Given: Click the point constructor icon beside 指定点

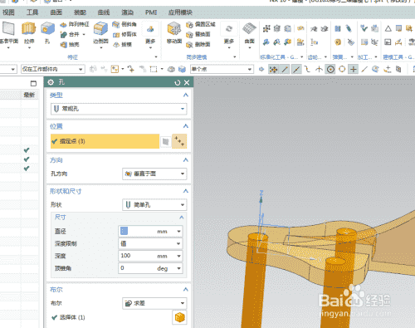Looking at the screenshot, I should tap(179, 141).
